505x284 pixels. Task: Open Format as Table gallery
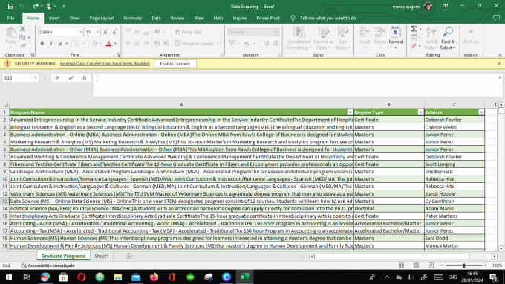click(x=323, y=38)
